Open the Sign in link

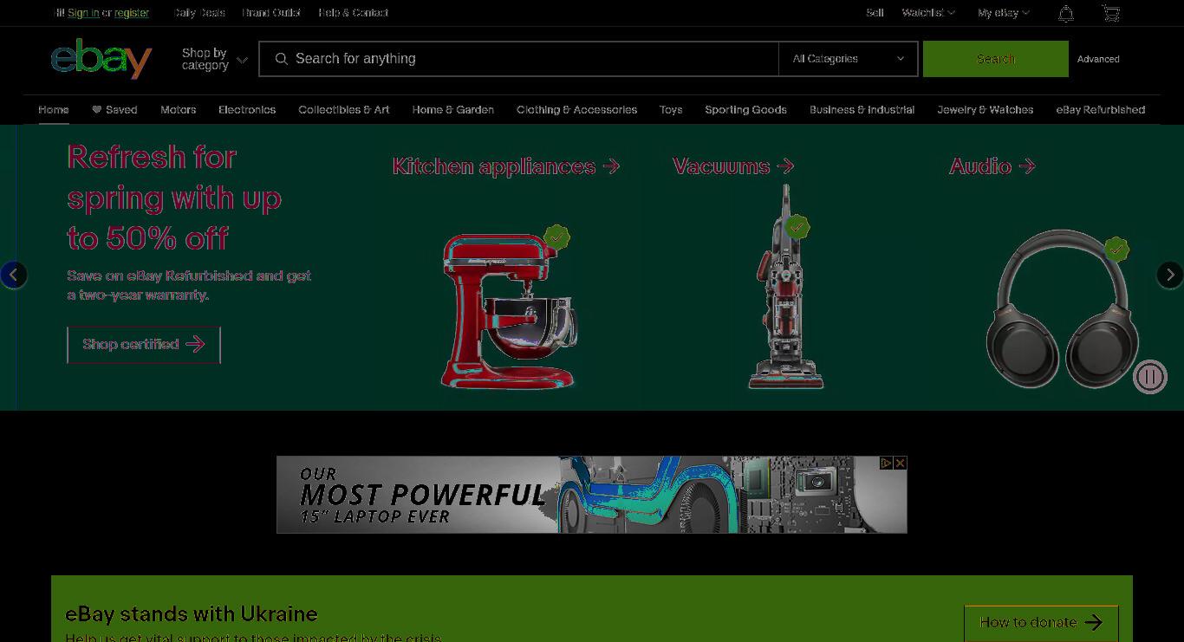pyautogui.click(x=83, y=13)
